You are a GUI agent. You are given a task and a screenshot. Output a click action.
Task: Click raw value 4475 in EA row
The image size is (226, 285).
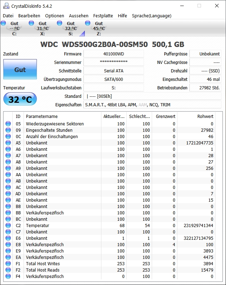coord(208,257)
